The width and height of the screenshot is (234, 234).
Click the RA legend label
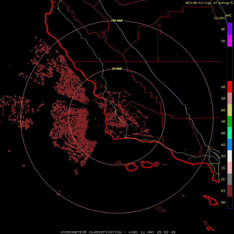[x=223, y=133]
